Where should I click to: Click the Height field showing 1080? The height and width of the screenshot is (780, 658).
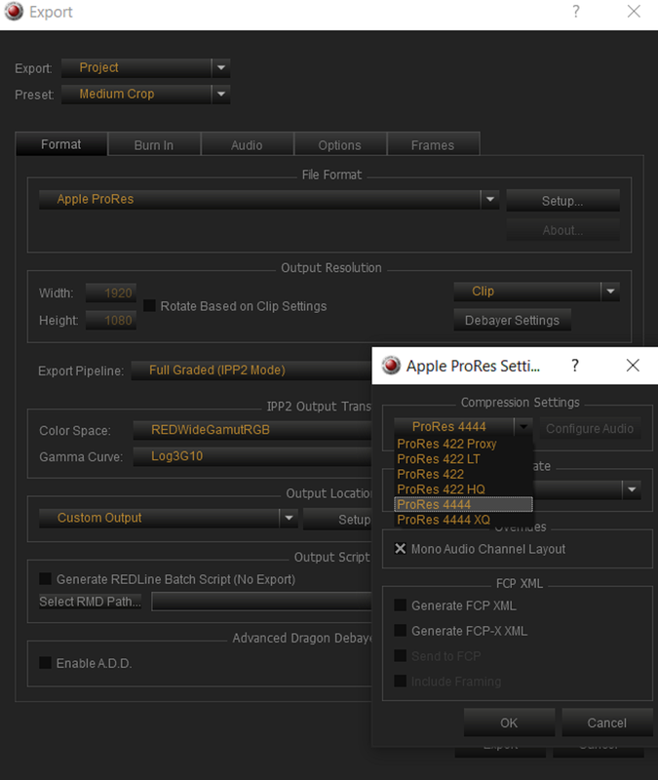[111, 321]
